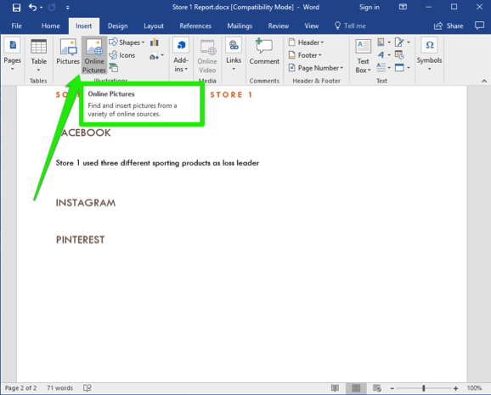Image resolution: width=491 pixels, height=395 pixels.
Task: Expand the Links dropdown
Action: coord(234,54)
